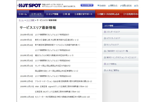Select the モスバーガー 市が尾駅前店 entry

click(62, 97)
